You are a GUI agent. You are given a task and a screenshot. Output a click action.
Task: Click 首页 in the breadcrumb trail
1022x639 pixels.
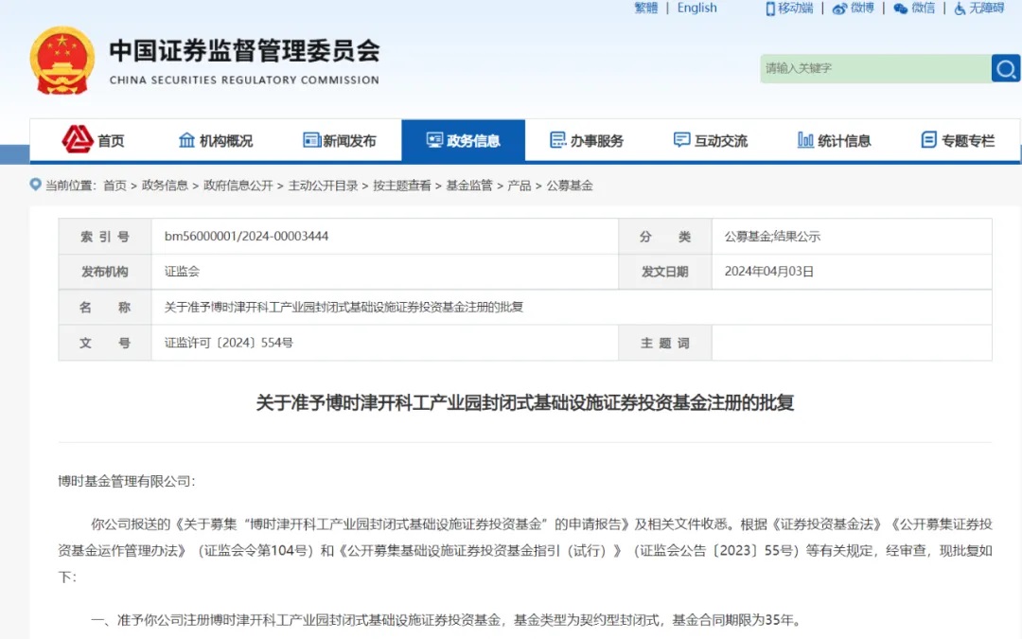click(115, 186)
